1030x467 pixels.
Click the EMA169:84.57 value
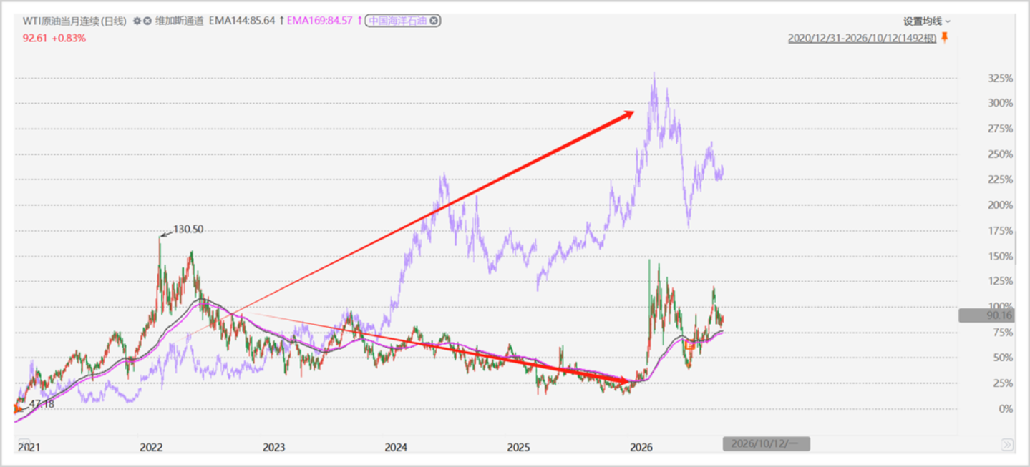(320, 21)
